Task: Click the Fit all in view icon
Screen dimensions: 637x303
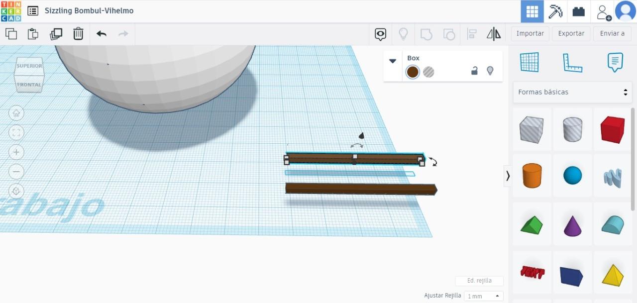Action: tap(16, 132)
